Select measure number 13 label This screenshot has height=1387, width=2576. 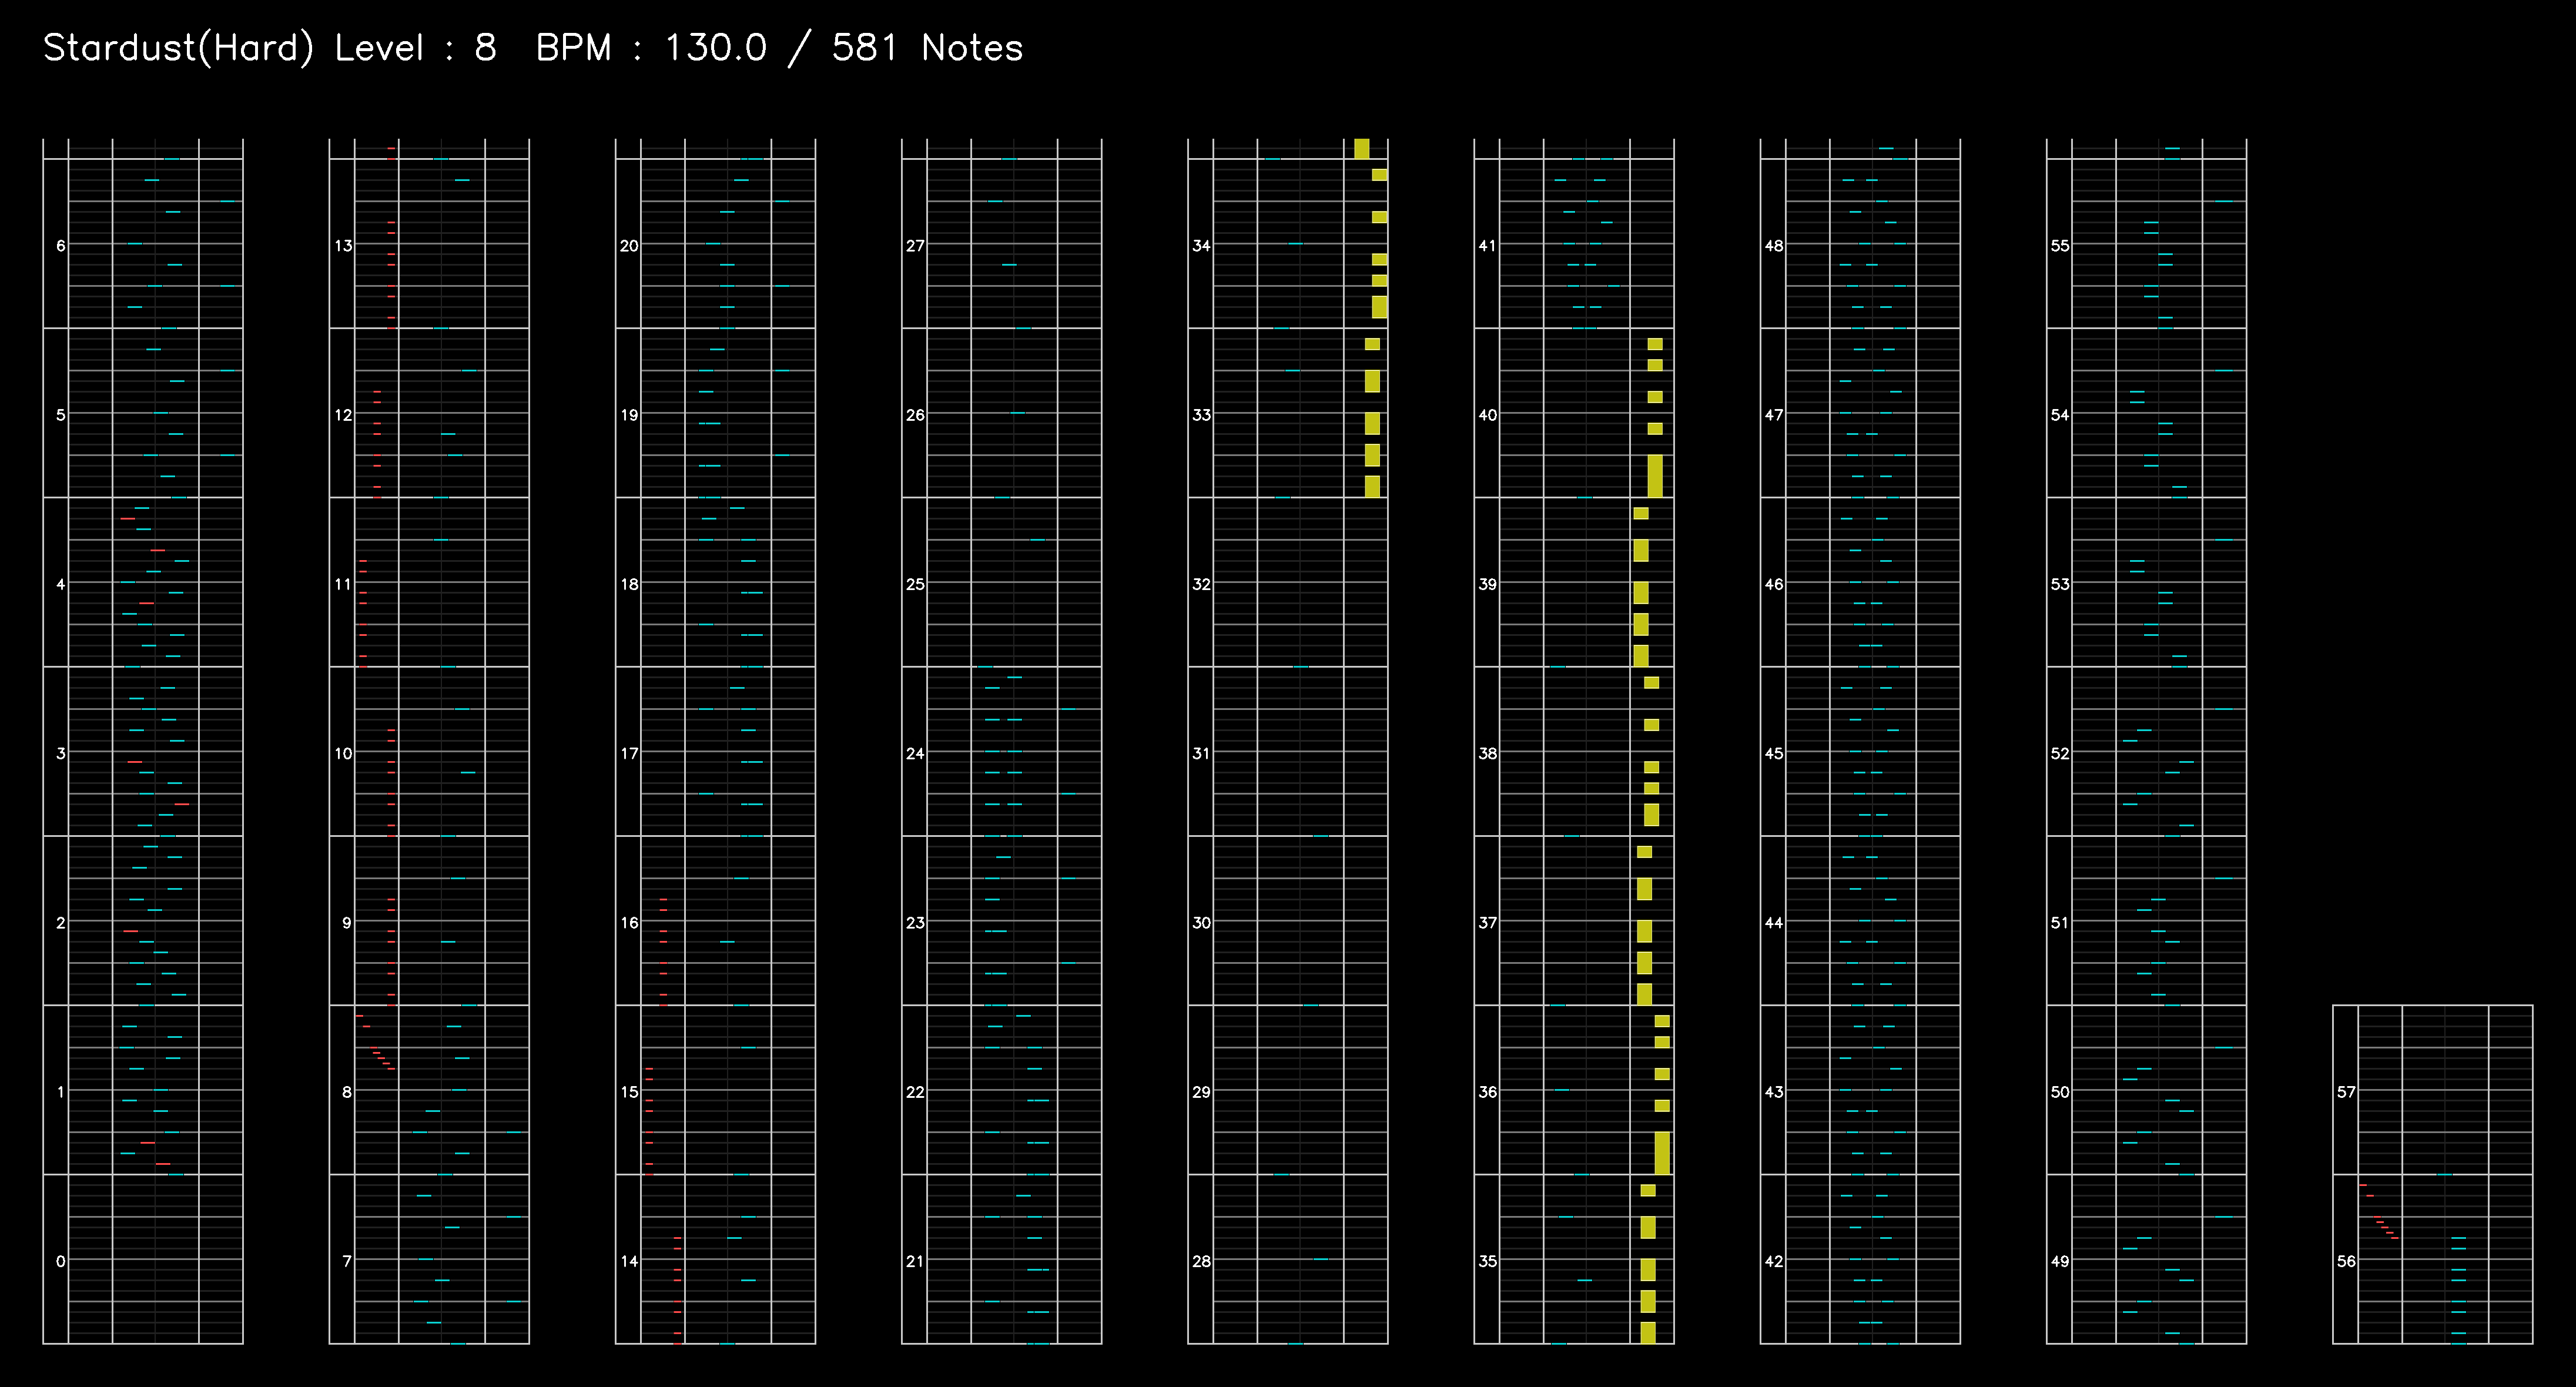343,246
